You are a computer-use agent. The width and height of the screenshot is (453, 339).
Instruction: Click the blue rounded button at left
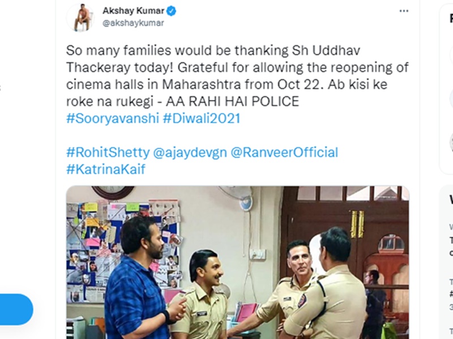point(16,309)
